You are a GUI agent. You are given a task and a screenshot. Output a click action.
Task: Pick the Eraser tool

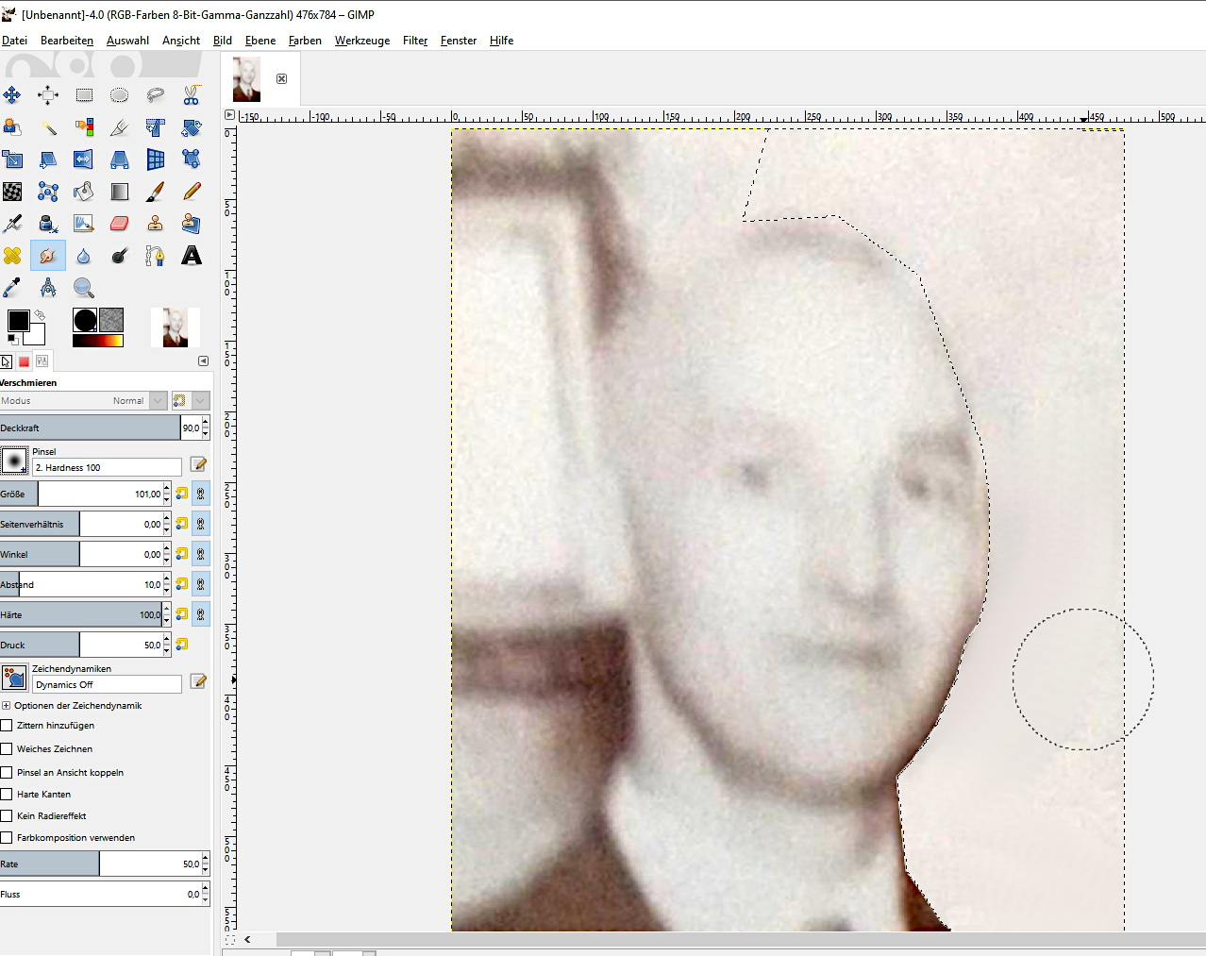[120, 224]
